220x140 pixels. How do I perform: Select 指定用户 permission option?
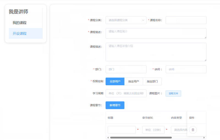tap(134, 81)
